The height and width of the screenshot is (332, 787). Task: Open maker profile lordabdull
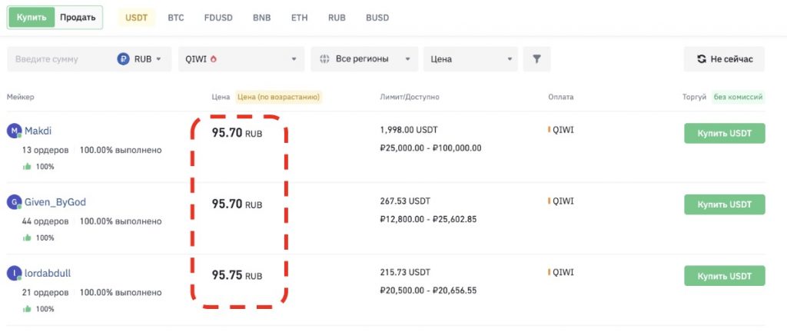[x=48, y=274]
